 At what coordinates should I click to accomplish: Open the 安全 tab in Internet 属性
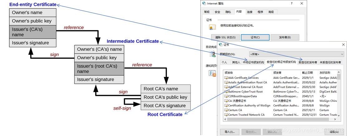tap(218, 12)
